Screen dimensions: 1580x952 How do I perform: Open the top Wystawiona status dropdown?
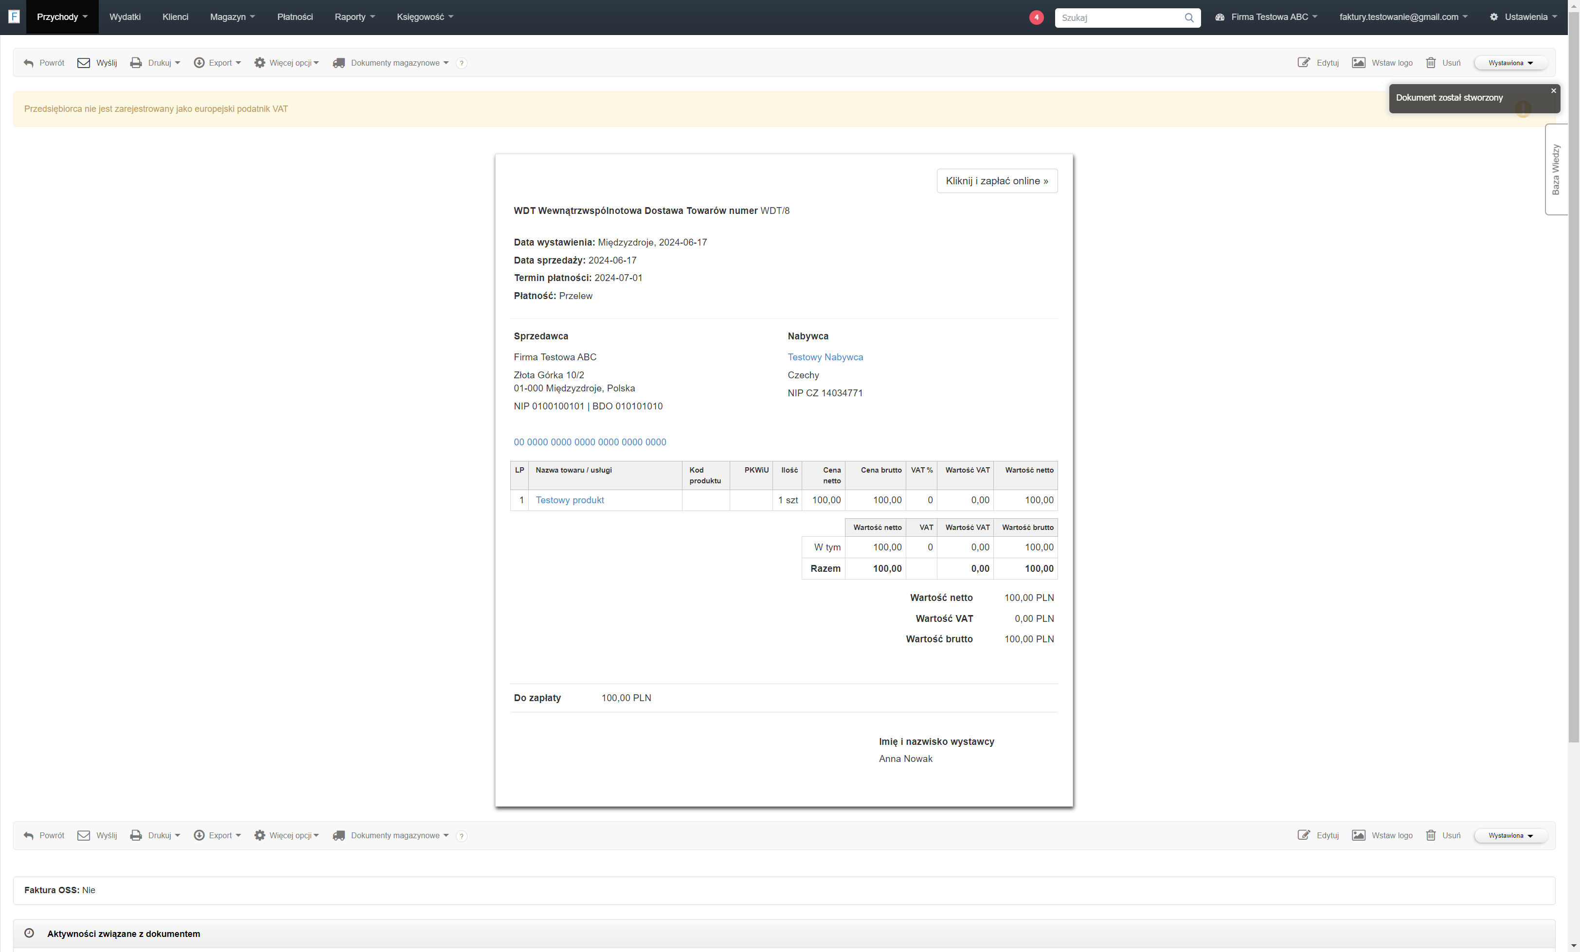1510,63
